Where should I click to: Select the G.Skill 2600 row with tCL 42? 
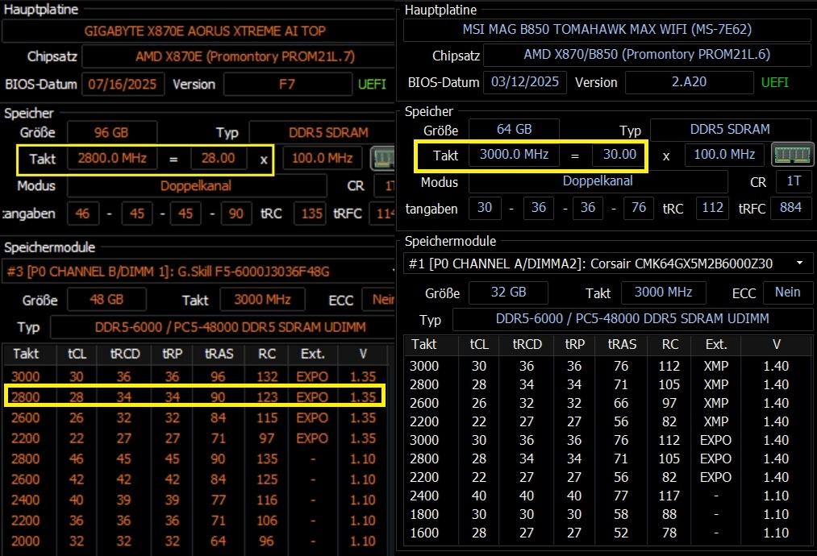(195, 479)
